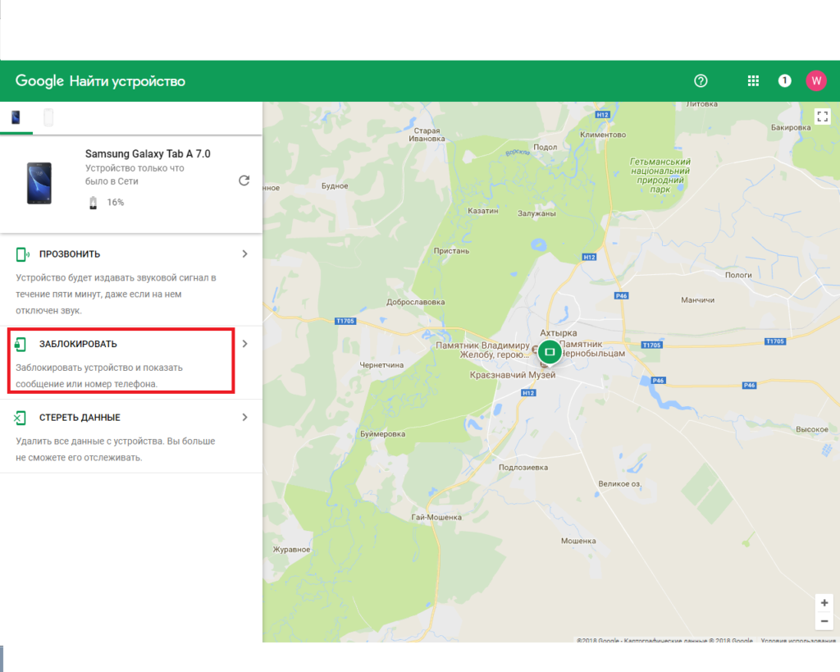Image resolution: width=840 pixels, height=672 pixels.
Task: Click the ЗАБЛОКИРОВАТЬ lock icon
Action: pos(21,344)
